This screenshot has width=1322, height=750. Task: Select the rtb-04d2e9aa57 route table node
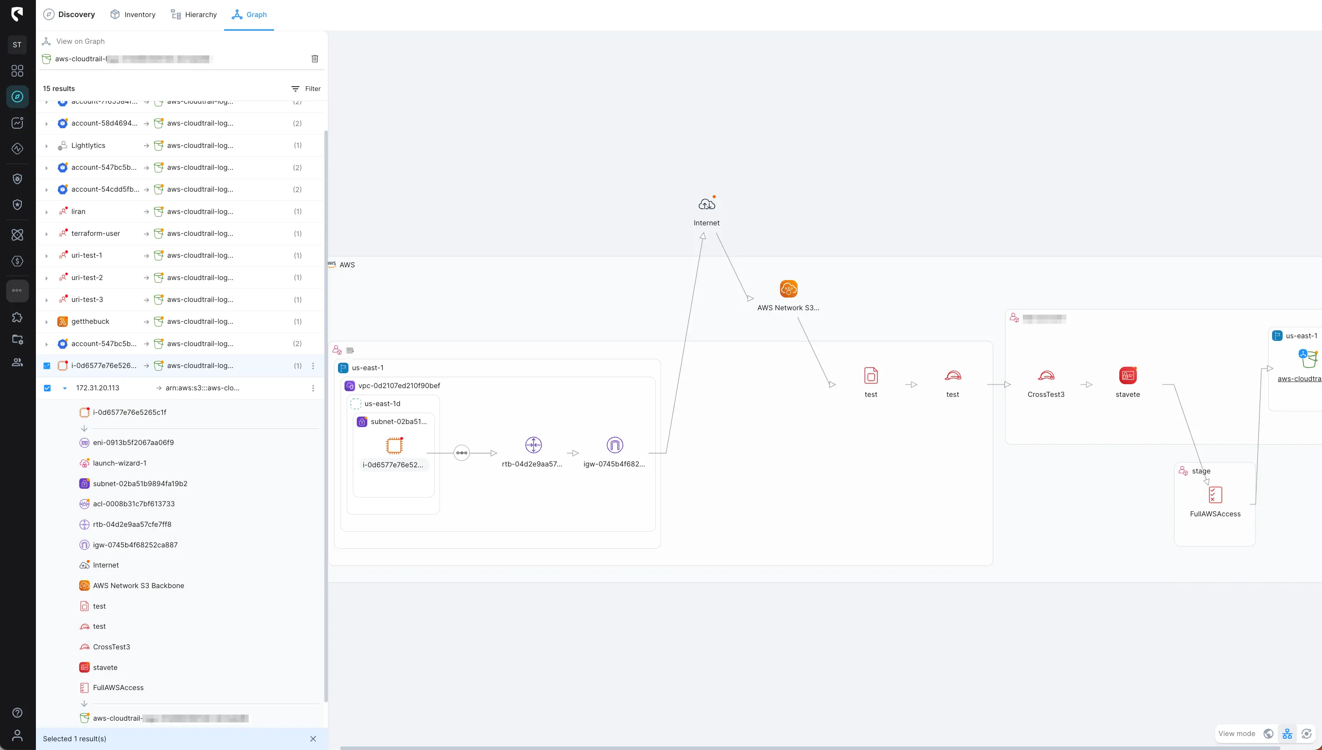click(533, 445)
